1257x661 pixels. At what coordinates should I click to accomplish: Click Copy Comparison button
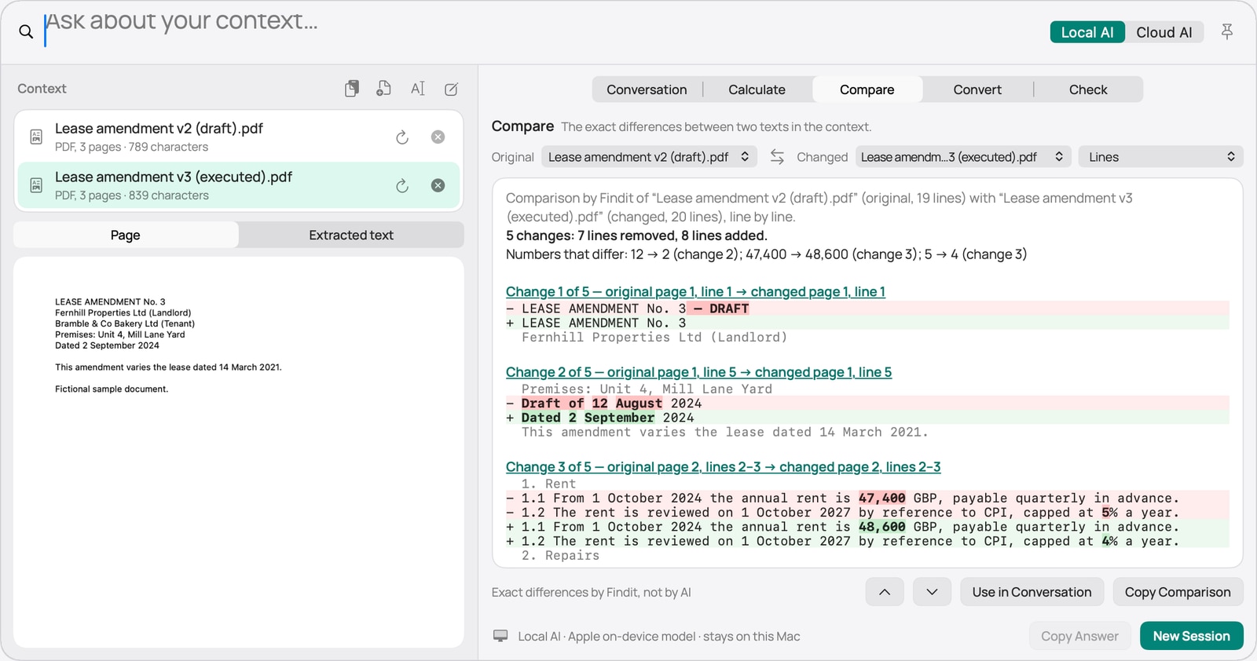(x=1178, y=592)
